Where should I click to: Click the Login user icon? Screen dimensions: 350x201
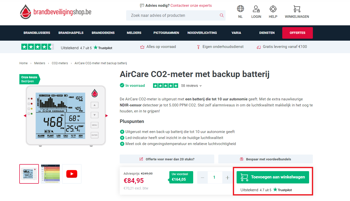click(x=256, y=9)
